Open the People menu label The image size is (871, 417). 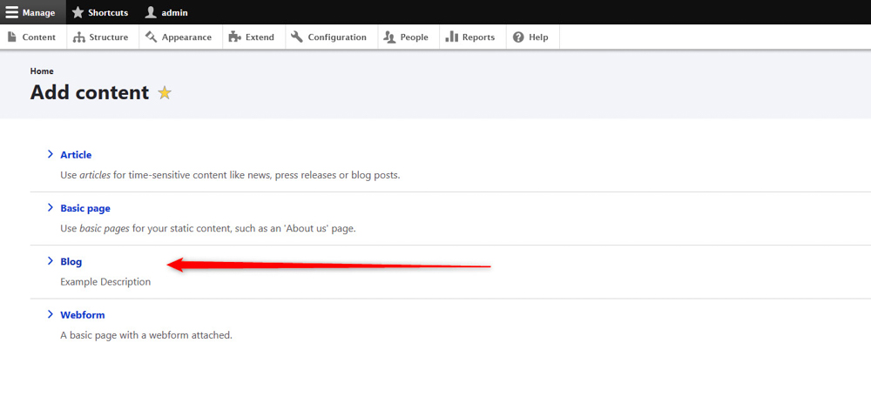point(415,37)
